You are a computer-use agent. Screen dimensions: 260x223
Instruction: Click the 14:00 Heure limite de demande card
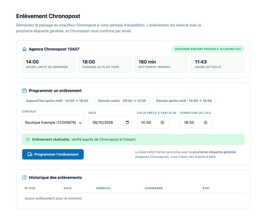[x=49, y=64]
